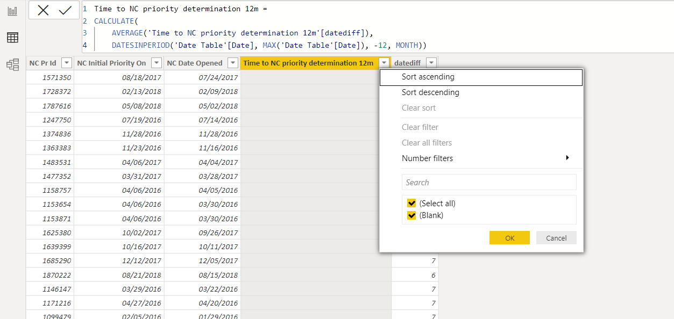This screenshot has height=319, width=674.
Task: Click date opened cell 02/09/2018
Action: [x=202, y=92]
